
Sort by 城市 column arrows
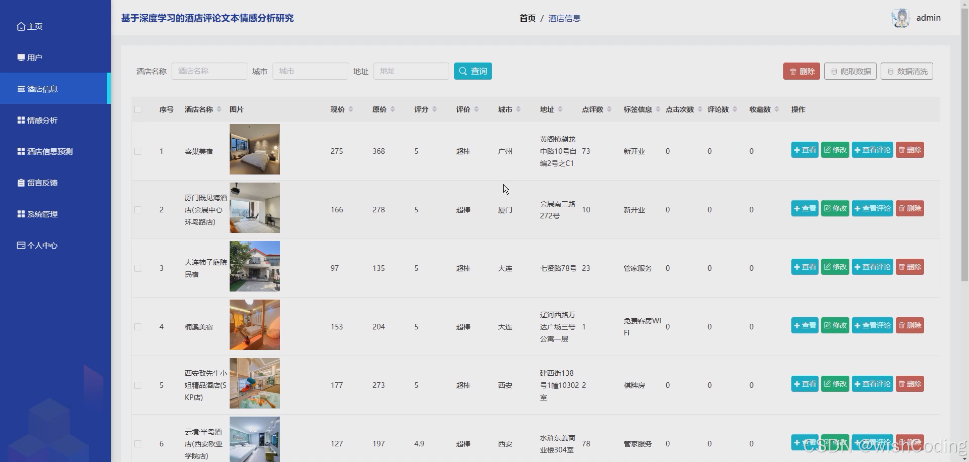click(x=518, y=109)
